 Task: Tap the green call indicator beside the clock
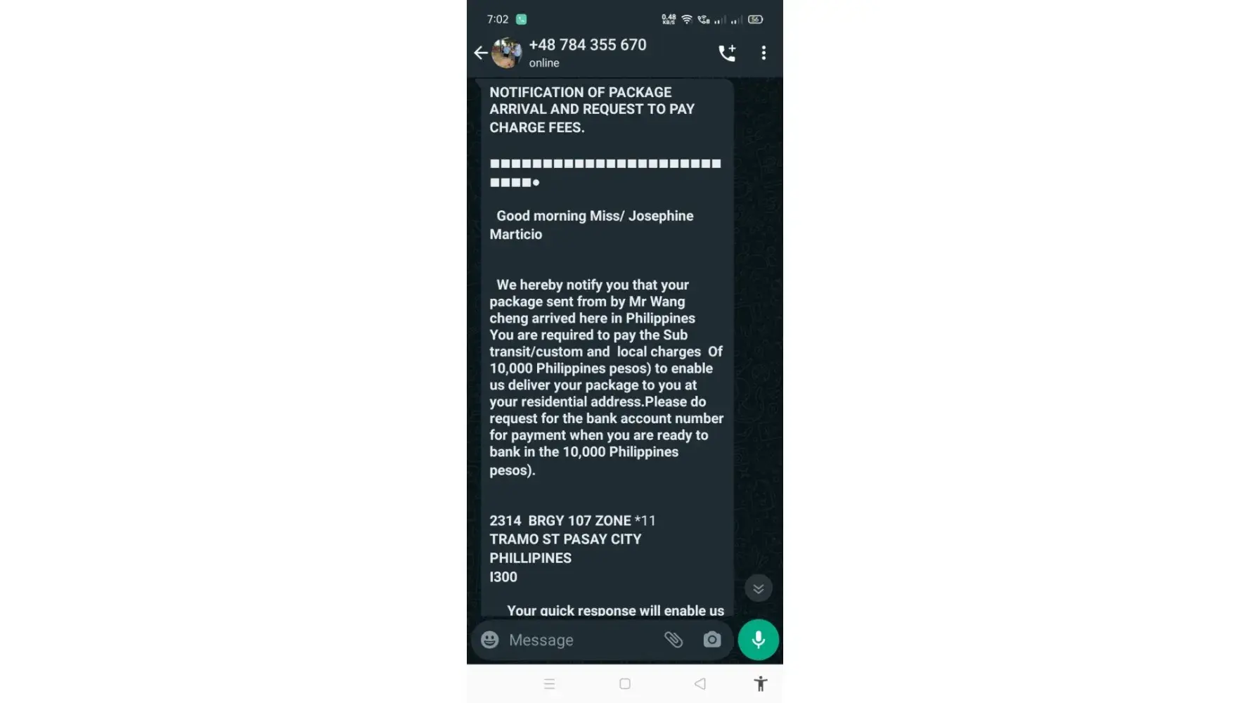coord(521,20)
